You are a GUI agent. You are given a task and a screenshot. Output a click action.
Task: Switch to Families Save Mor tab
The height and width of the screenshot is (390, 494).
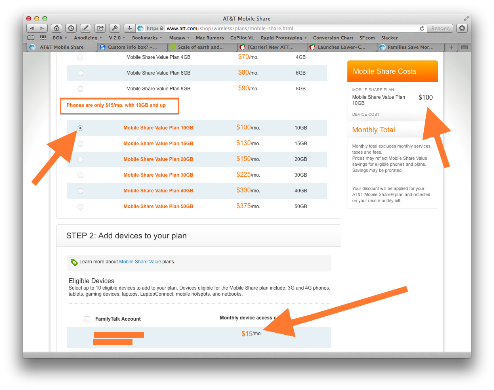tap(411, 47)
